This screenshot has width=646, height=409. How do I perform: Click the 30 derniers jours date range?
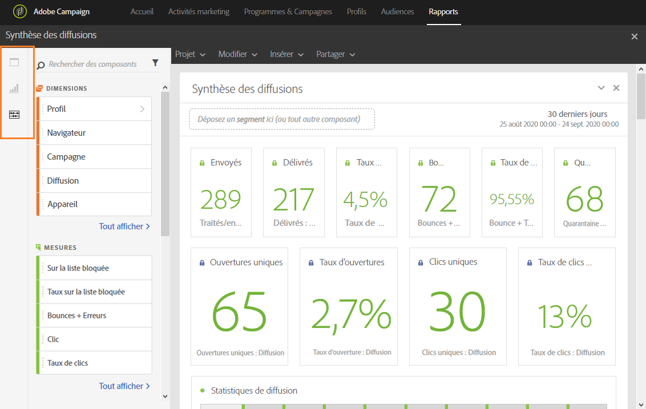[x=577, y=114]
